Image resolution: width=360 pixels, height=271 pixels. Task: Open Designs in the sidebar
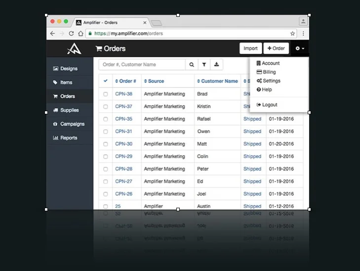pyautogui.click(x=70, y=69)
